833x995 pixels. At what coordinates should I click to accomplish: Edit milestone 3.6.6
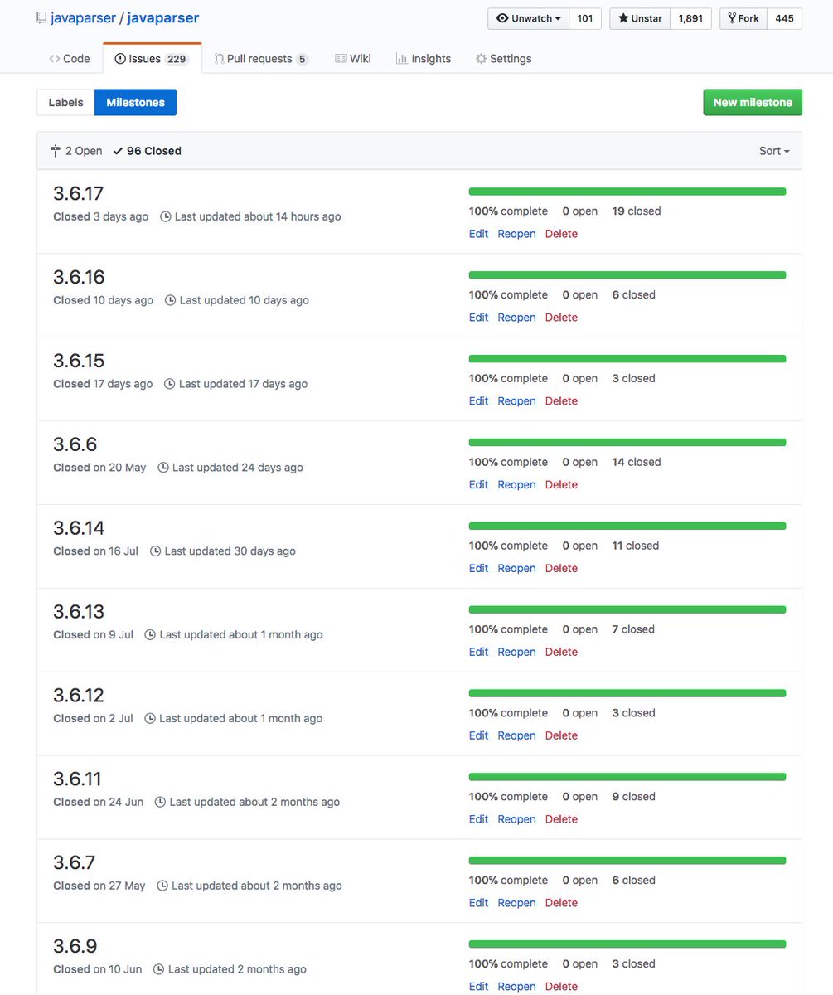[x=479, y=485]
